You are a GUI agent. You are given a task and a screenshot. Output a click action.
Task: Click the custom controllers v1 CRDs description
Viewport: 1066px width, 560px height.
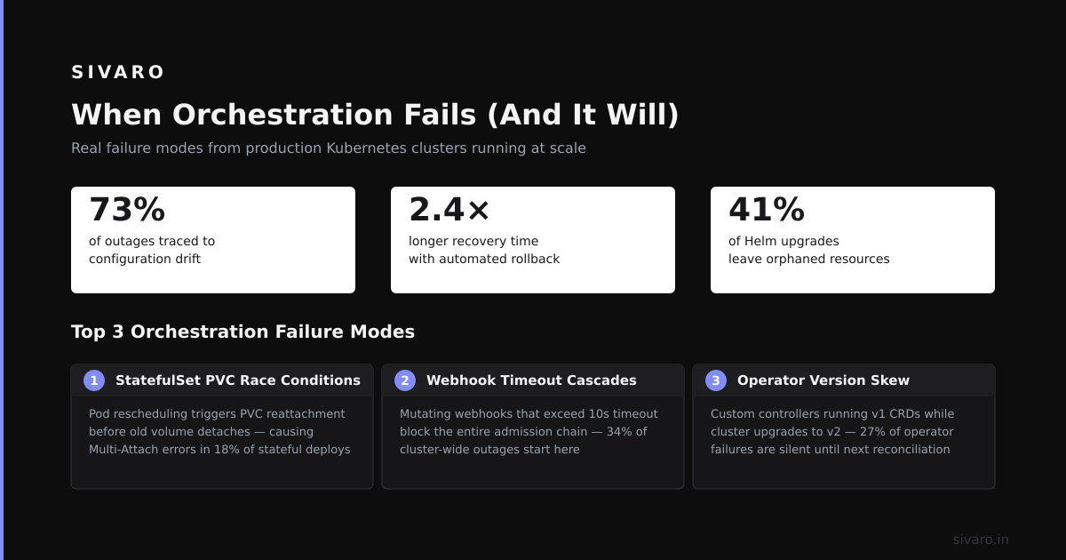point(832,431)
